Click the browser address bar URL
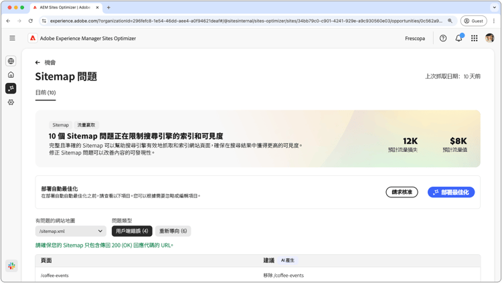This screenshot has width=502, height=283. point(246,21)
